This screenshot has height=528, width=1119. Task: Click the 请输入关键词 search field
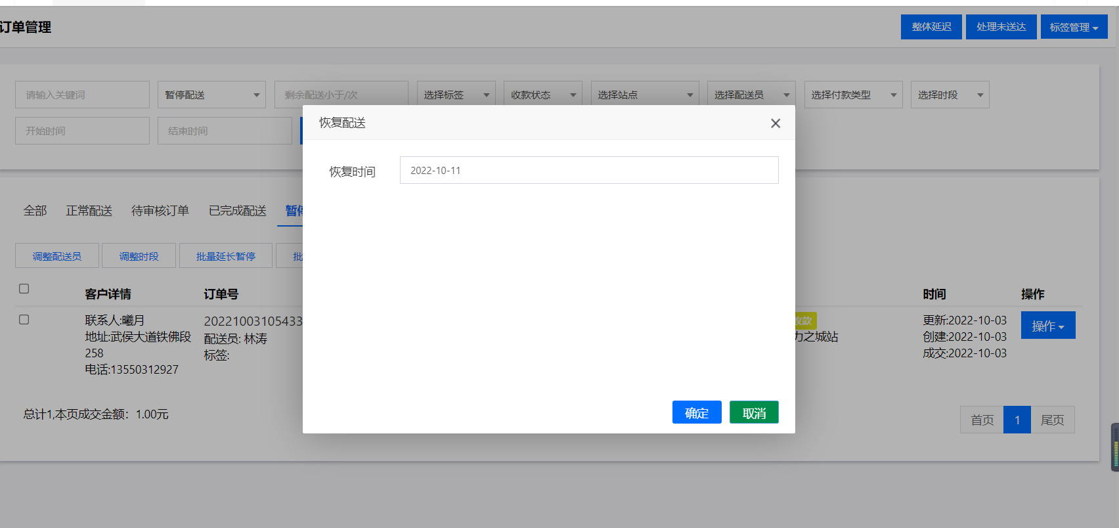click(x=82, y=95)
